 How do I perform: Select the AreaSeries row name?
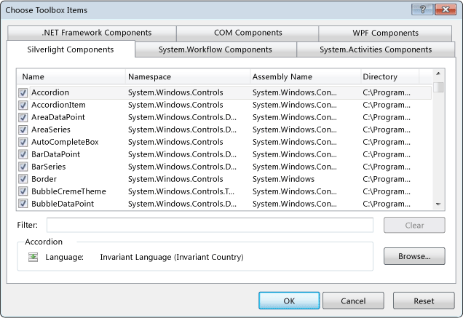coord(51,130)
